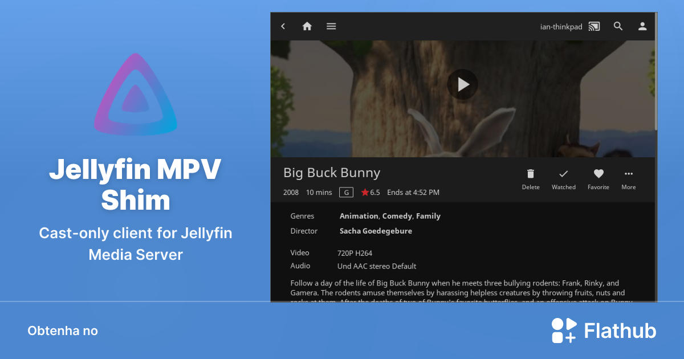Click director Sacha Goedegebure link

pos(376,231)
